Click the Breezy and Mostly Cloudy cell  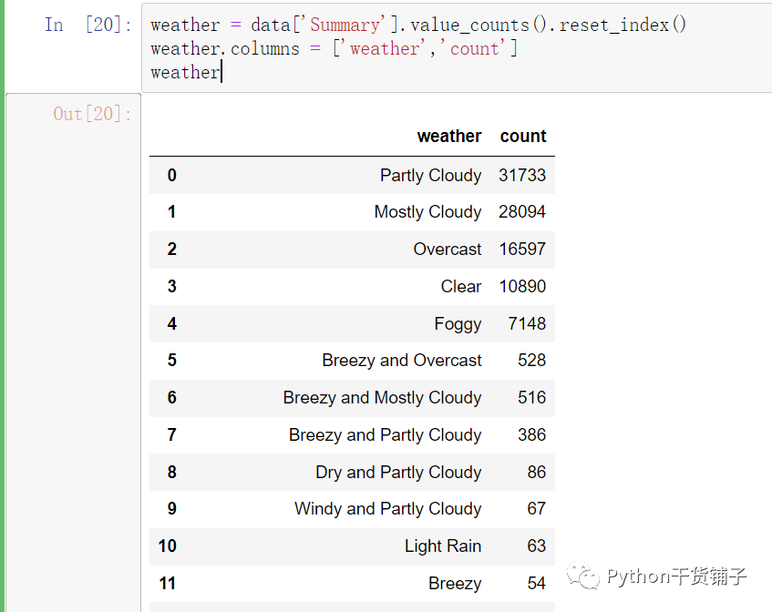(x=382, y=398)
